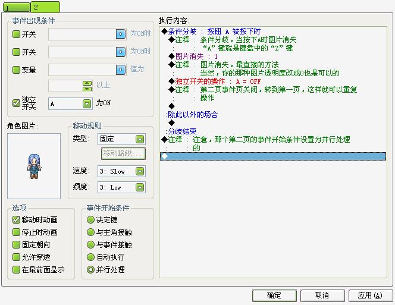
Task: Select event page tab 2
Action: coord(45,7)
